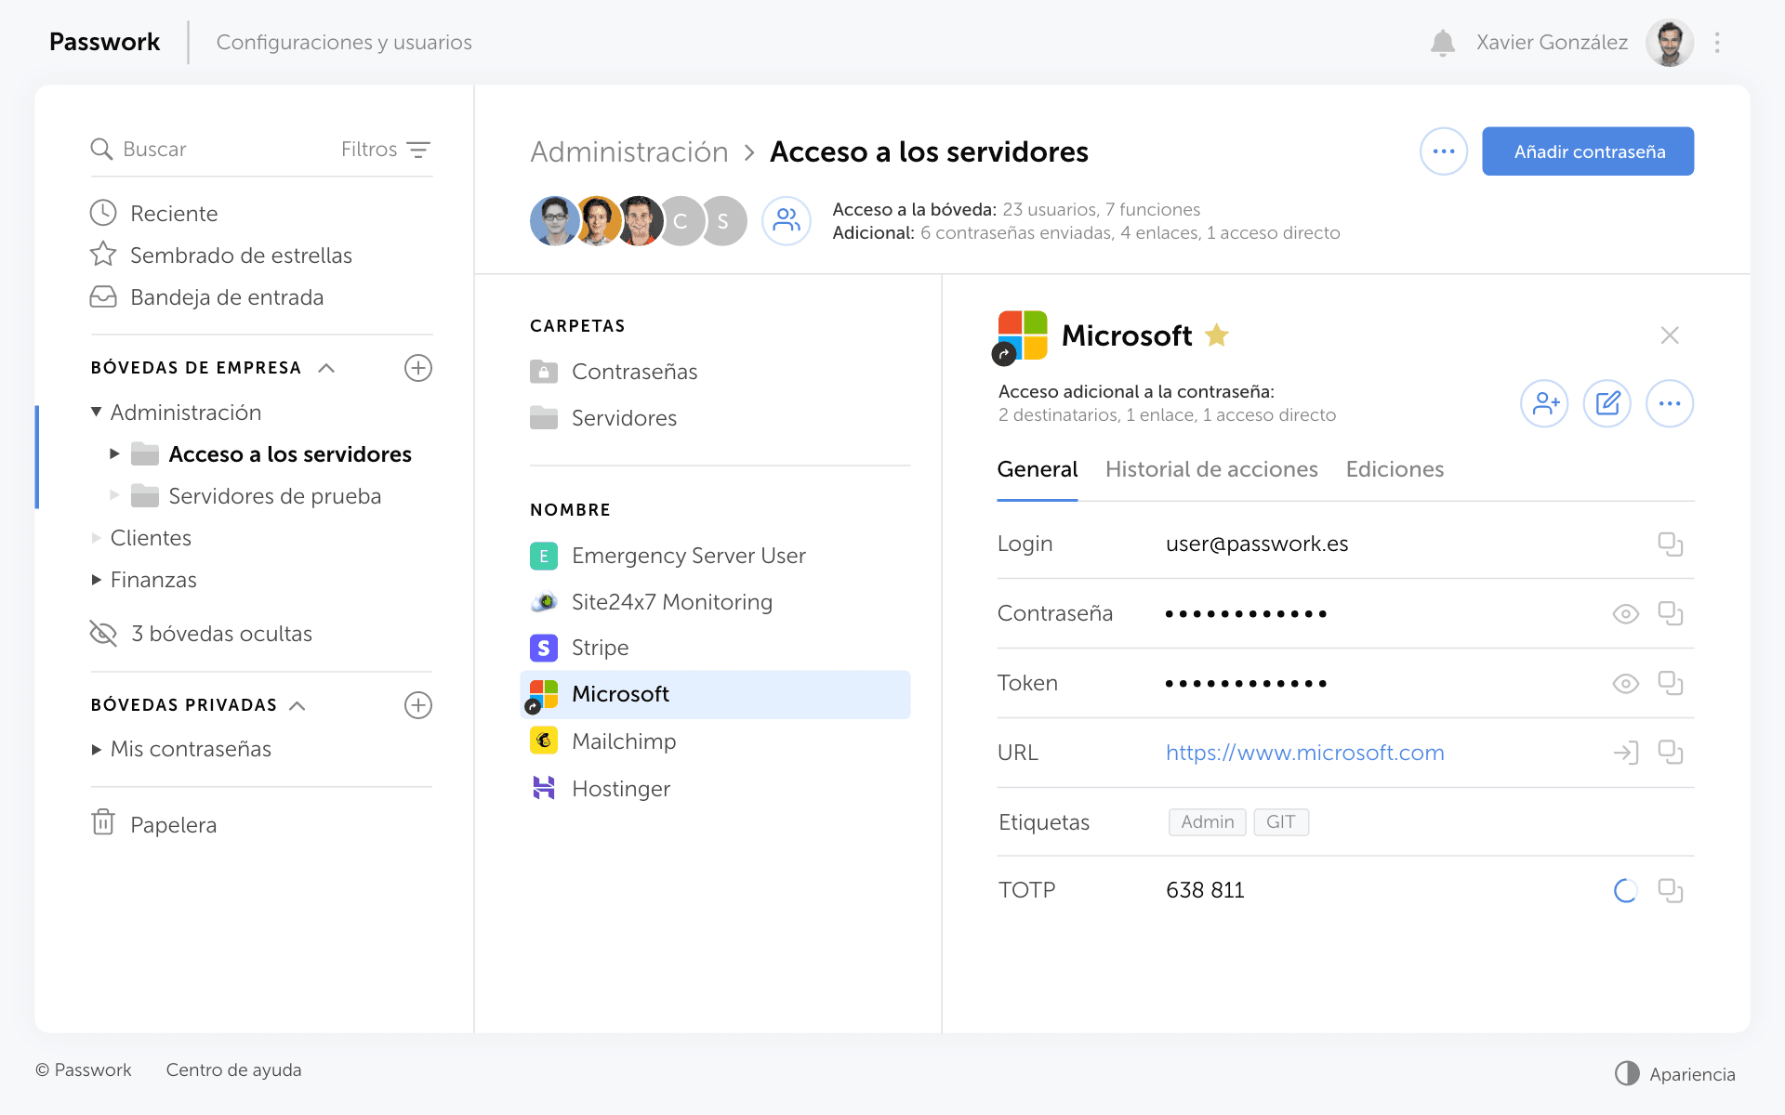This screenshot has height=1115, width=1785.
Task: Open Centro de ayuda link
Action: [x=233, y=1069]
